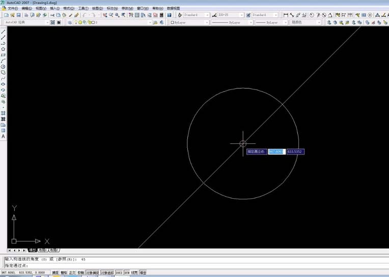Click the Help question mark icon
This screenshot has width=389, height=277.
tap(169, 15)
